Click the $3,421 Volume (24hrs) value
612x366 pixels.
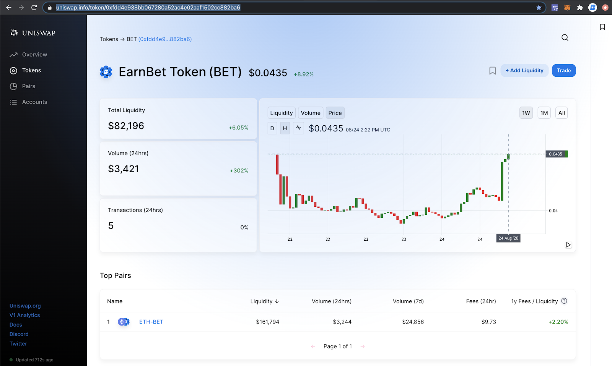[x=124, y=169]
